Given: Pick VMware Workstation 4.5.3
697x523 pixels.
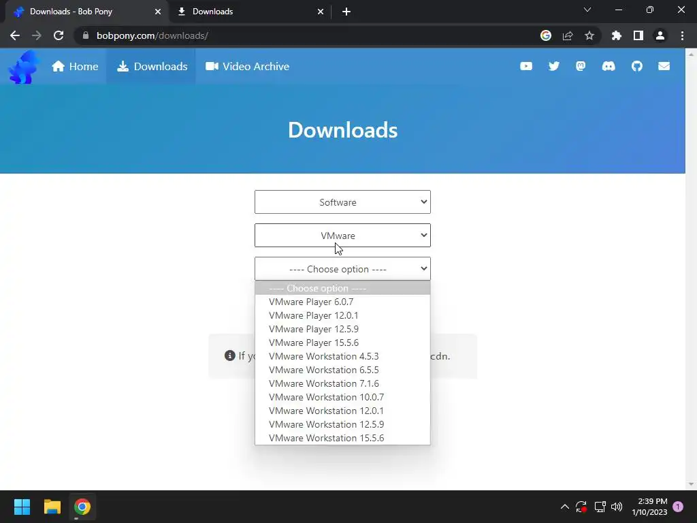Looking at the screenshot, I should click(342, 356).
